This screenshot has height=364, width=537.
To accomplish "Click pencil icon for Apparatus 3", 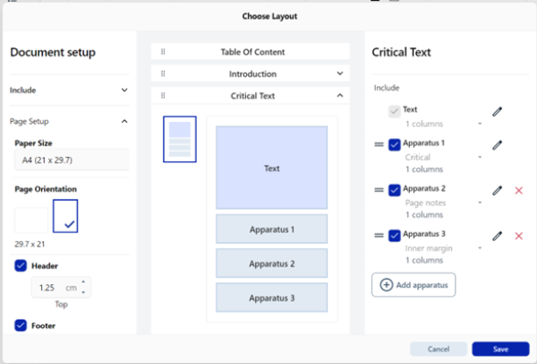I will [x=498, y=236].
